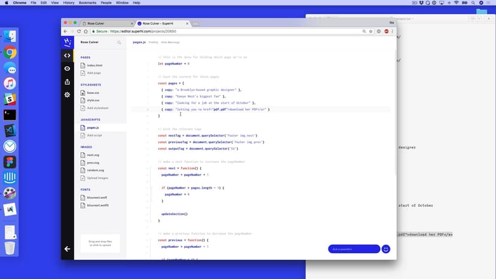Screen dimensions: 496x279
Task: Click the Ask a question input field
Action: point(353,249)
